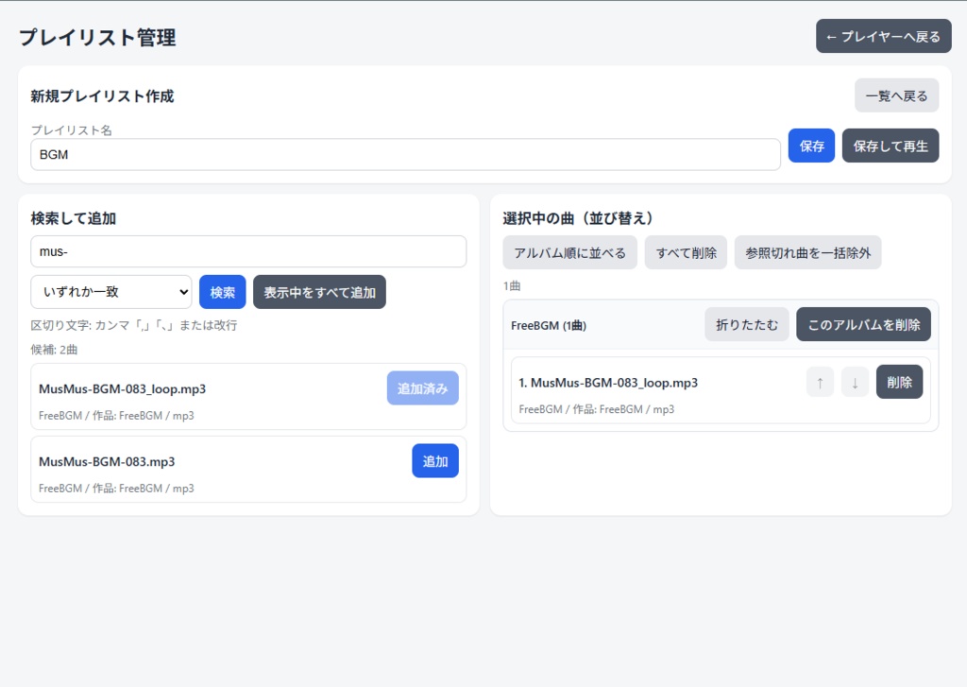
Task: Collapse the FreeBGM album with 折りたたむ
Action: pyautogui.click(x=746, y=324)
